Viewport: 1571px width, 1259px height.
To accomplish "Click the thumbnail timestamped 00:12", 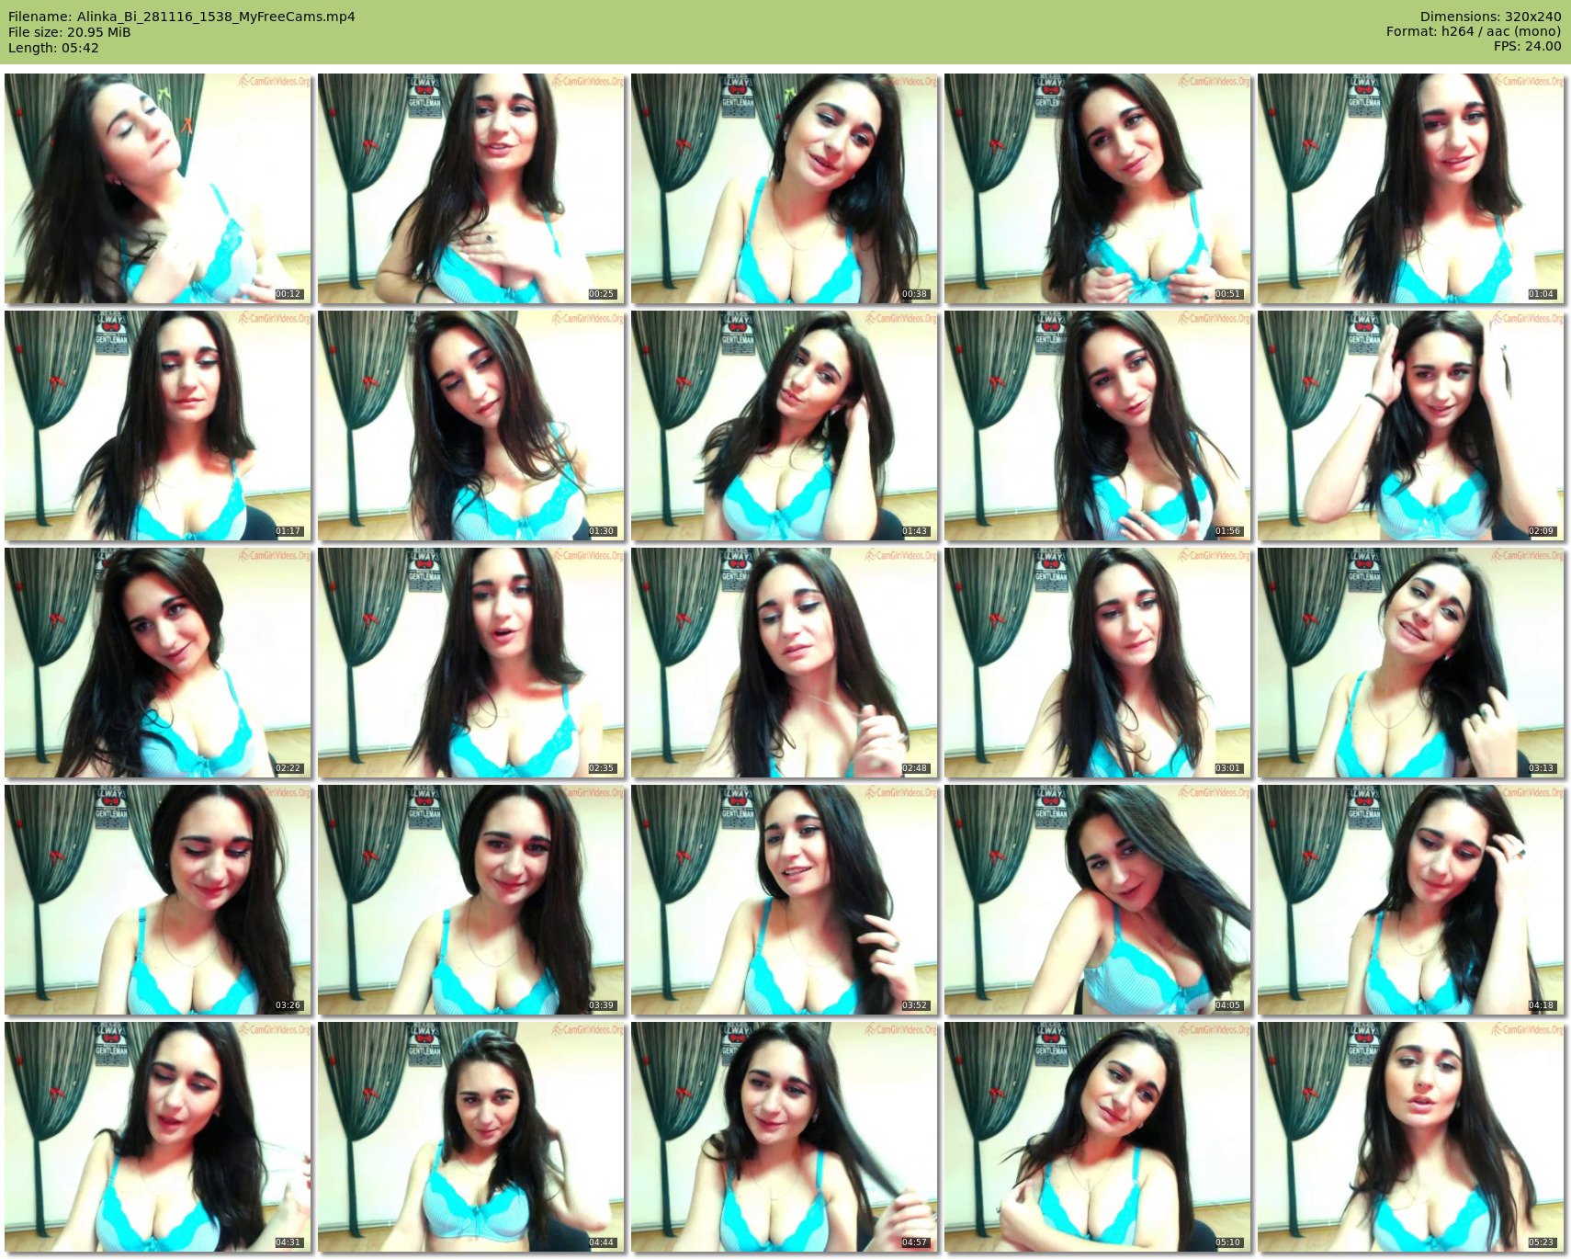I will point(158,188).
